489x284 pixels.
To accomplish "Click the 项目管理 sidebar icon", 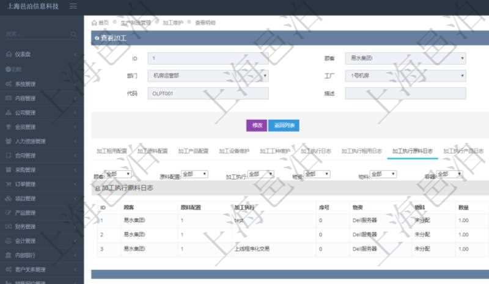I will click(x=9, y=198).
